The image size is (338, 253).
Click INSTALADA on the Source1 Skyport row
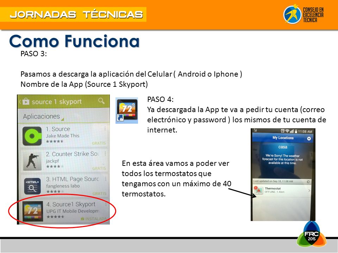coord(94,219)
